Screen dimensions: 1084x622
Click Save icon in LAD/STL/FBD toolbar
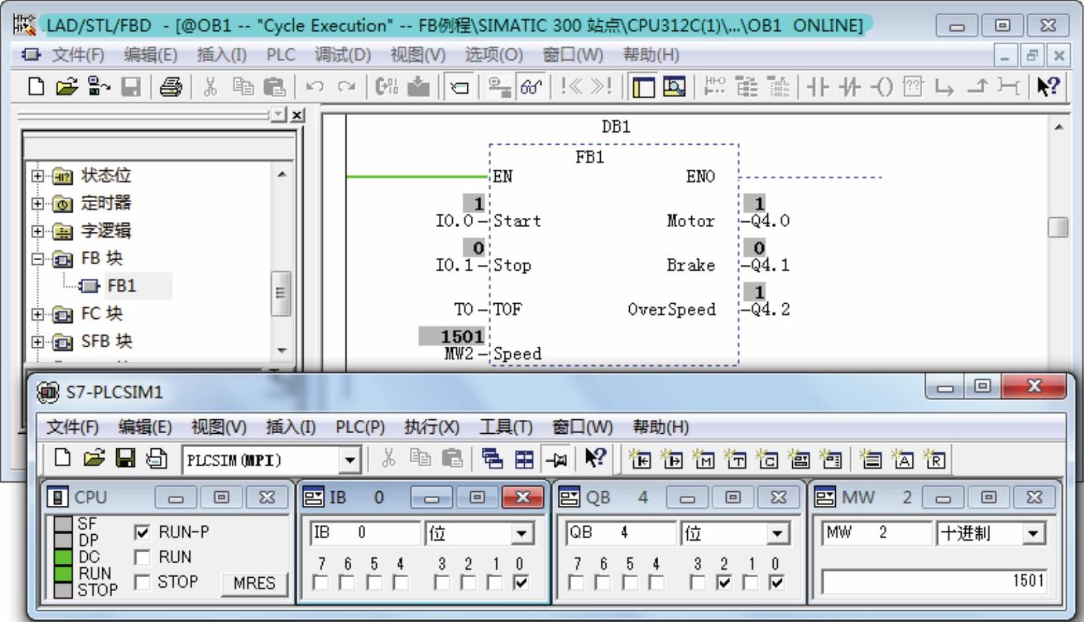pyautogui.click(x=131, y=86)
